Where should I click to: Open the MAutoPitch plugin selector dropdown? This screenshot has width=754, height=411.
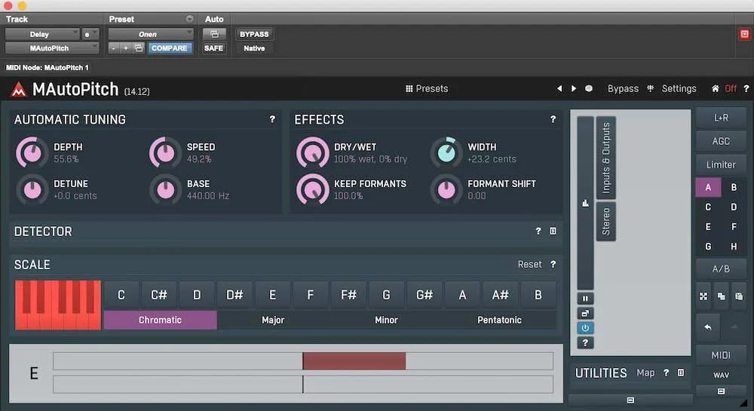[x=52, y=48]
